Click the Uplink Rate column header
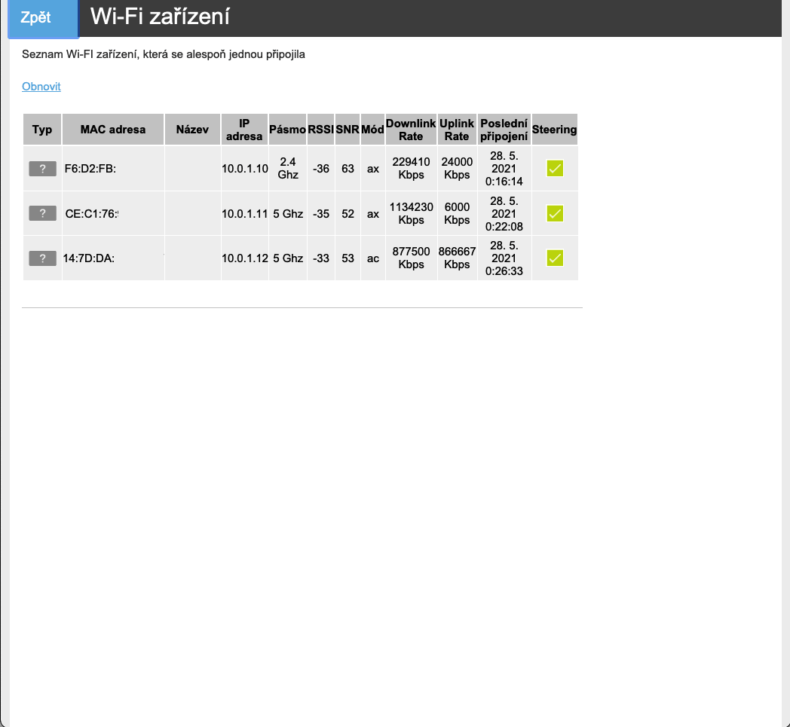790x727 pixels. pyautogui.click(x=457, y=130)
